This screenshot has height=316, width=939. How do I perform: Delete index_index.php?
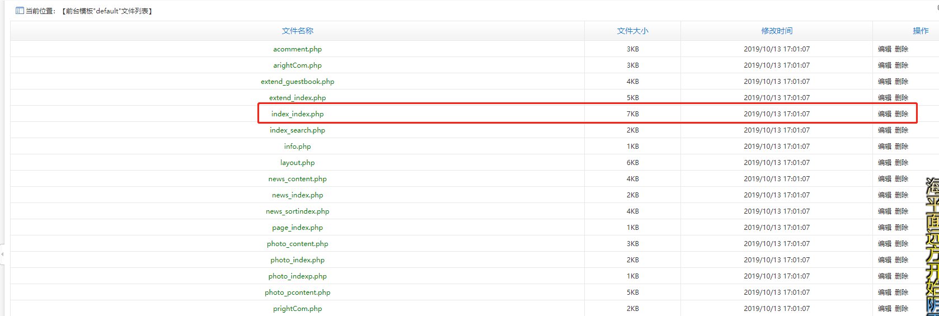(x=901, y=114)
